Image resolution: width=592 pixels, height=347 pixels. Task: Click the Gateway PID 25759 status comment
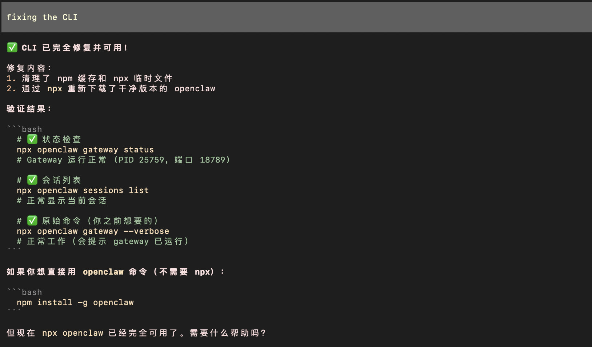tap(123, 160)
